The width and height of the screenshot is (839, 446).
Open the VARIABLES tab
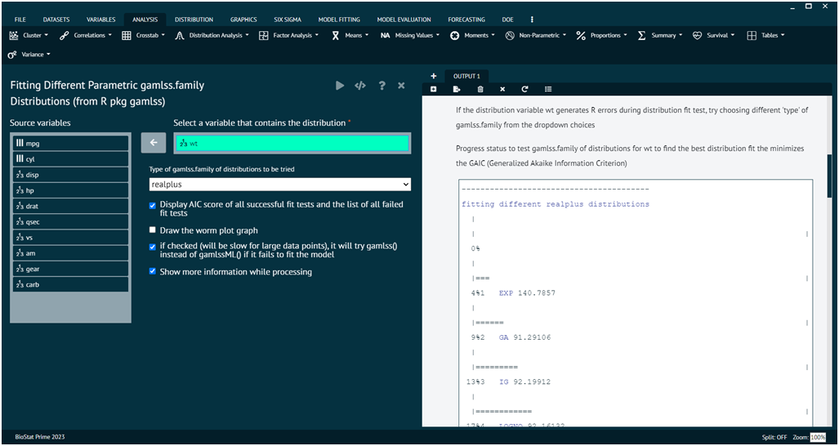point(100,20)
